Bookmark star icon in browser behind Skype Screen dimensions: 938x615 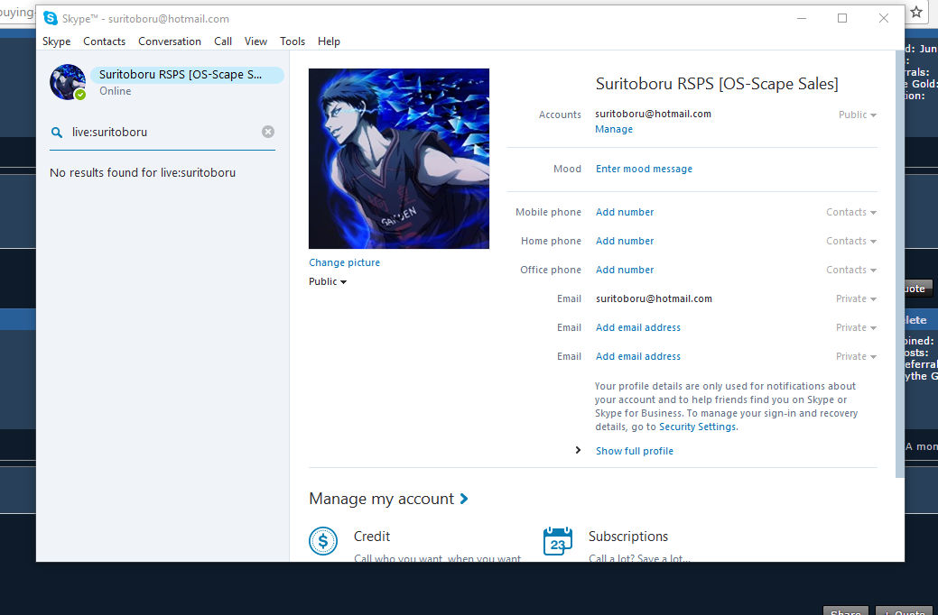coord(916,12)
